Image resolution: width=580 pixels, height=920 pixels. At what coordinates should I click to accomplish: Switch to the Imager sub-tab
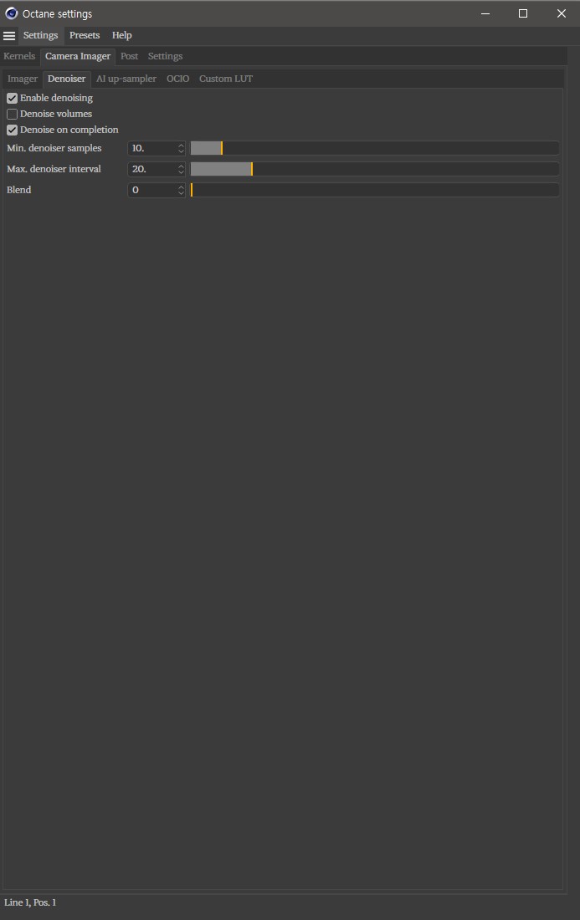click(x=23, y=79)
